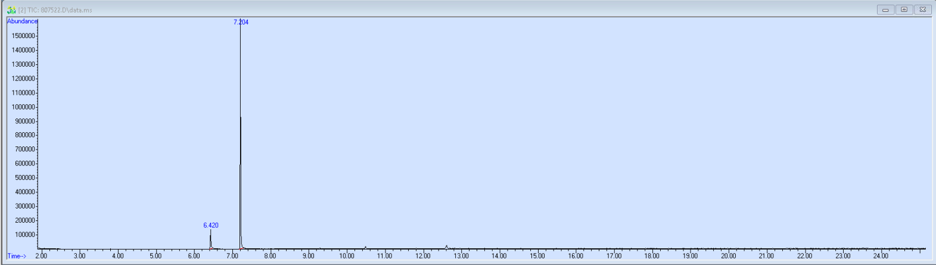The height and width of the screenshot is (265, 936).
Task: Click the 19.00 time axis label
Action: point(690,256)
